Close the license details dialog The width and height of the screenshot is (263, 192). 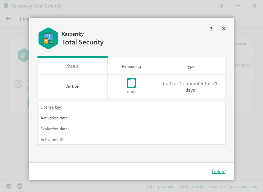(x=224, y=28)
